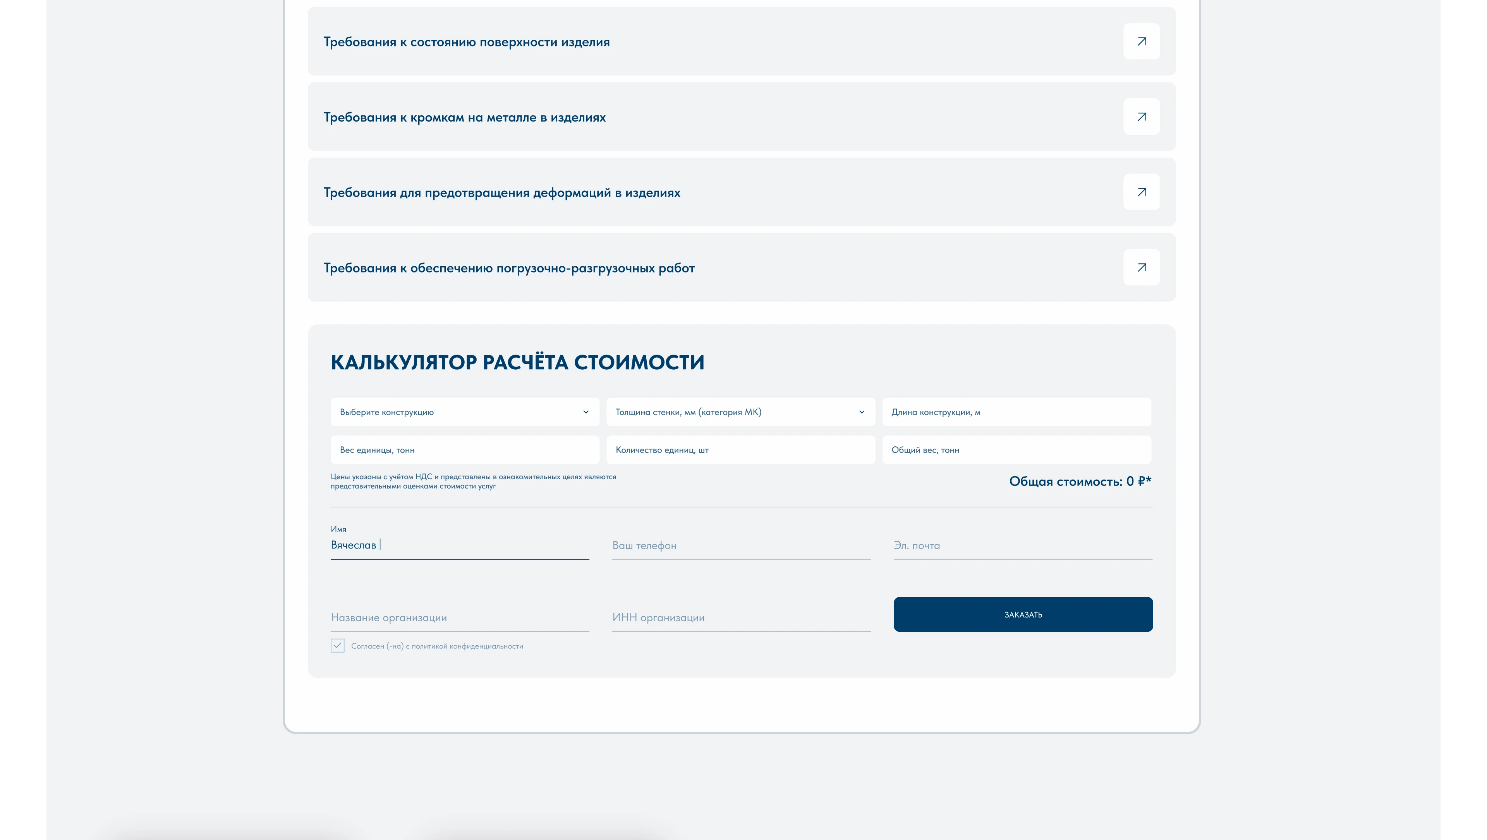Viewport: 1487px width, 840px height.
Task: Focus the 'Эл. почта' field
Action: (1022, 546)
